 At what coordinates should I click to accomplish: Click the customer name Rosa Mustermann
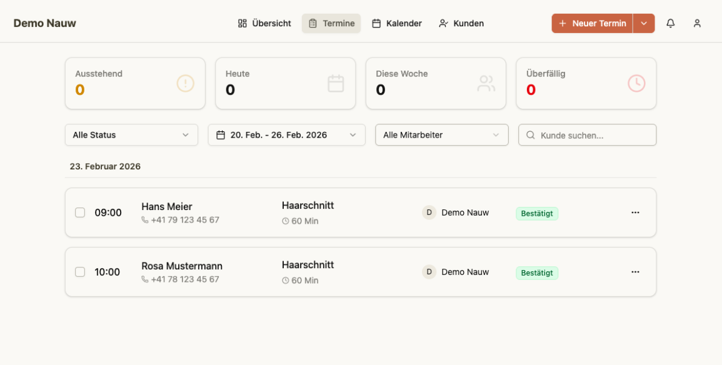(182, 266)
